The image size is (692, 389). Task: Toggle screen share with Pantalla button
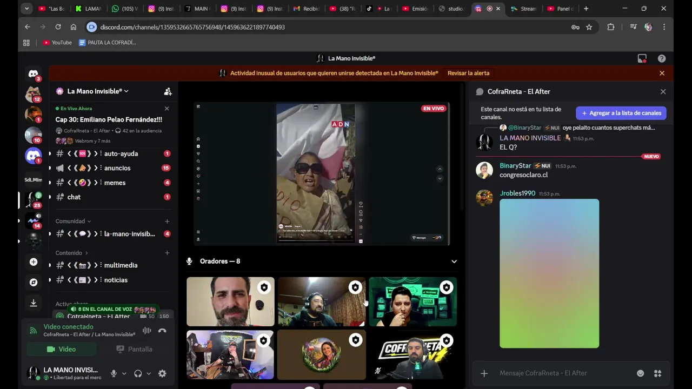tap(134, 349)
